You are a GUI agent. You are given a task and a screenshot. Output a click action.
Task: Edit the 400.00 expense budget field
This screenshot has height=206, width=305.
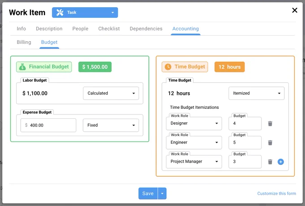pos(48,125)
